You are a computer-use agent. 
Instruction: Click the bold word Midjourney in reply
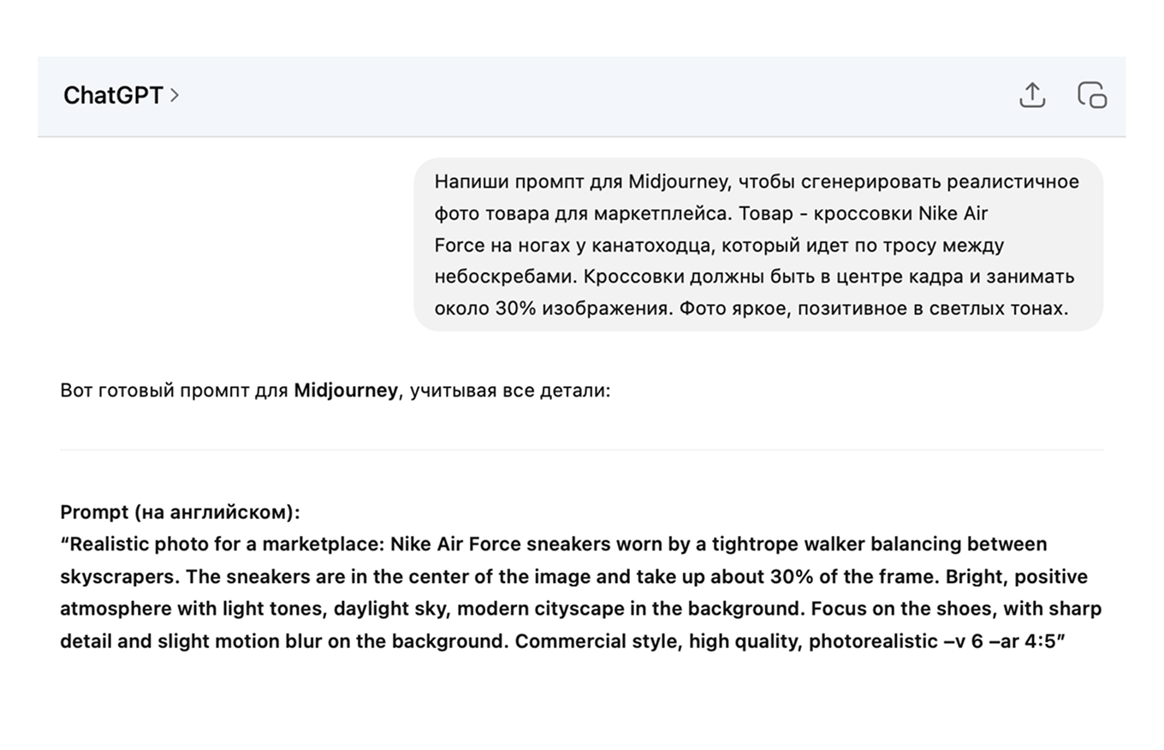[x=346, y=390]
